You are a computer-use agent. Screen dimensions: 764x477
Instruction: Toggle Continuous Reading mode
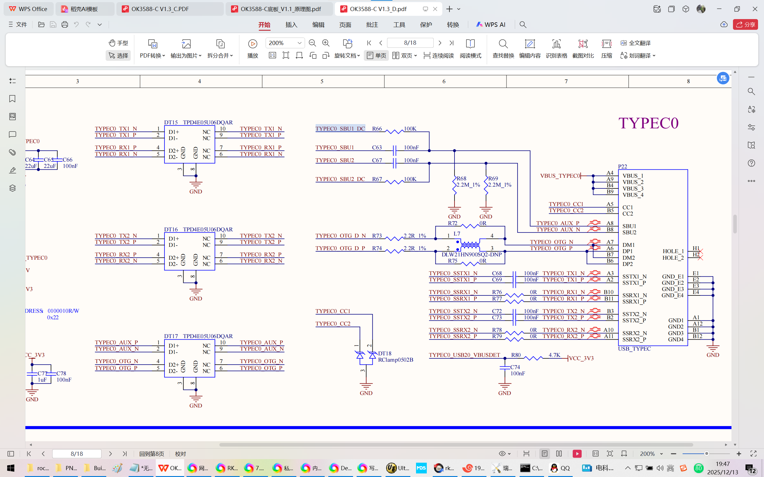pyautogui.click(x=438, y=55)
